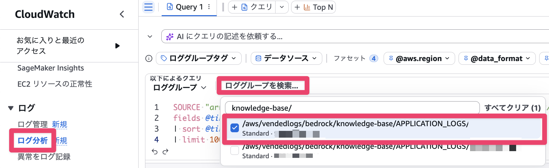The image size is (549, 168).
Task: Collapse the AI query section chevron
Action: (x=150, y=36)
